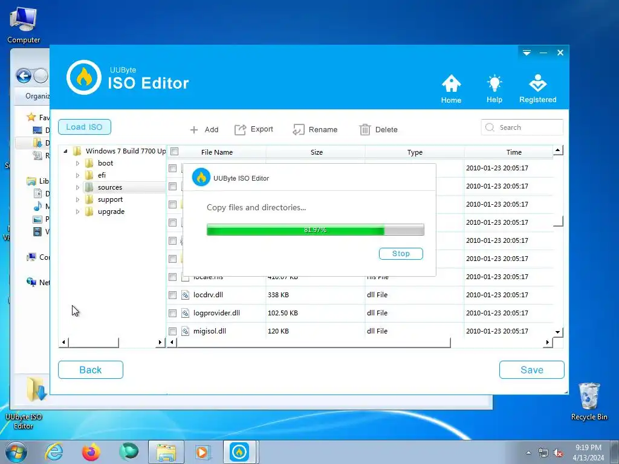Go to Home in ISO Editor header
This screenshot has width=619, height=464.
point(451,89)
